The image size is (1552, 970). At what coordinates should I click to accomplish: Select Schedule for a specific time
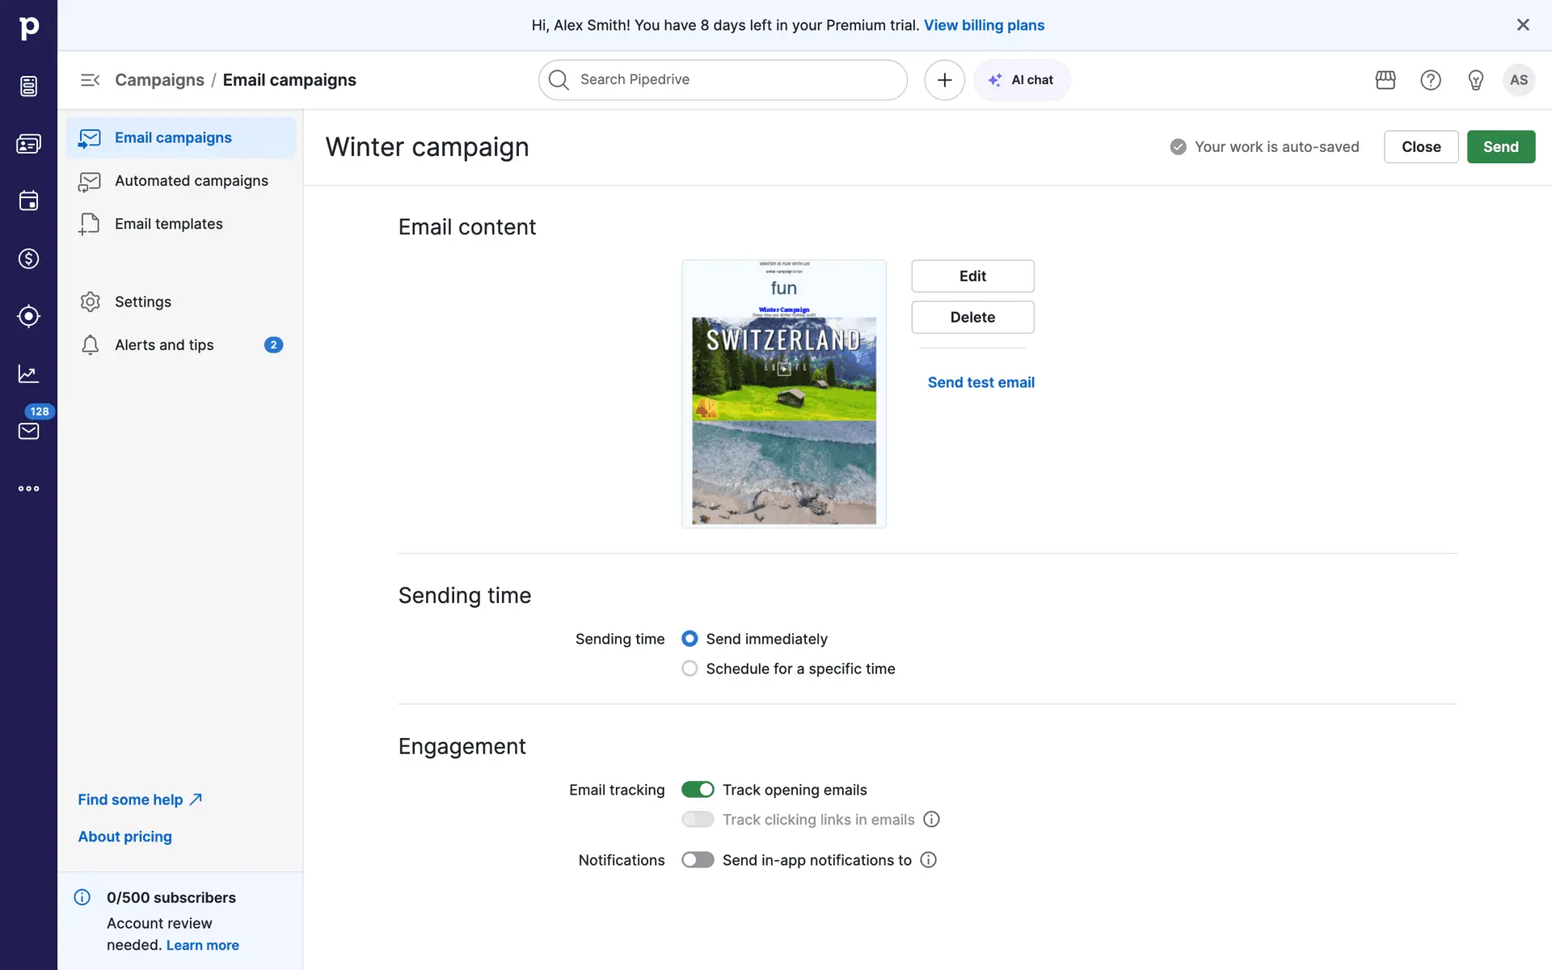690,668
